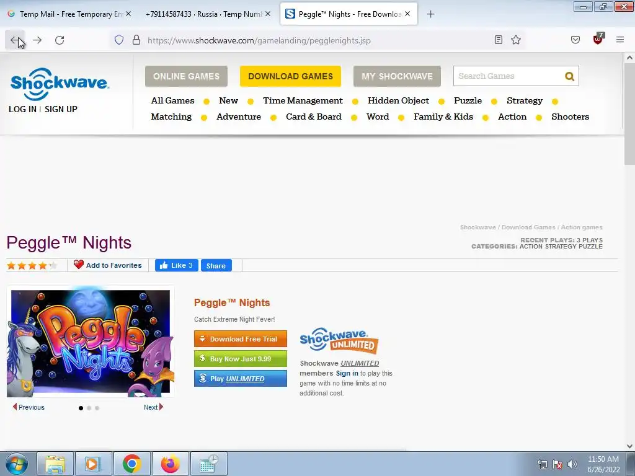Open the calendar scheduler taskbar app

point(209,464)
